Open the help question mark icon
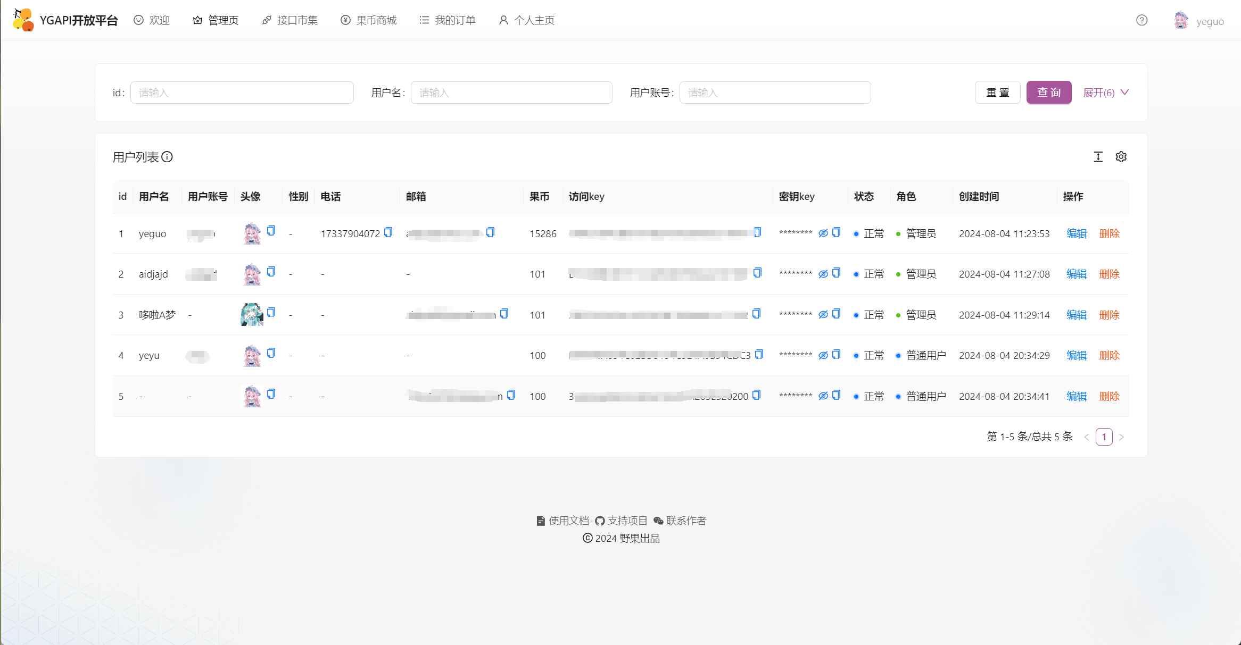This screenshot has width=1241, height=645. 1141,20
